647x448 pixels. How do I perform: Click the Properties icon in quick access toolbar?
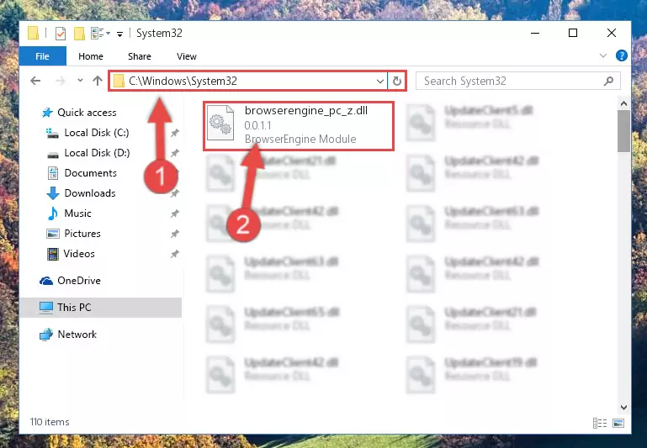coord(61,33)
